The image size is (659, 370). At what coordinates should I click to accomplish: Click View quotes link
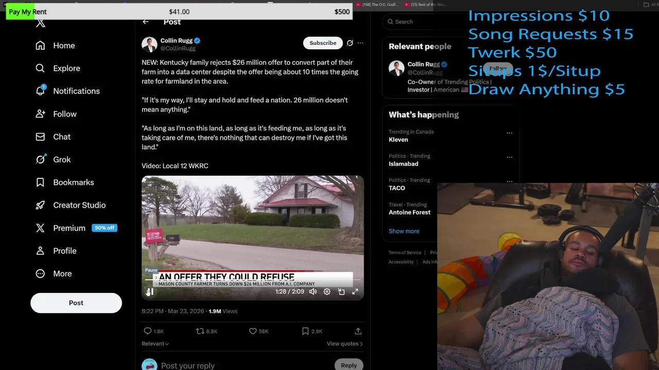pos(344,344)
